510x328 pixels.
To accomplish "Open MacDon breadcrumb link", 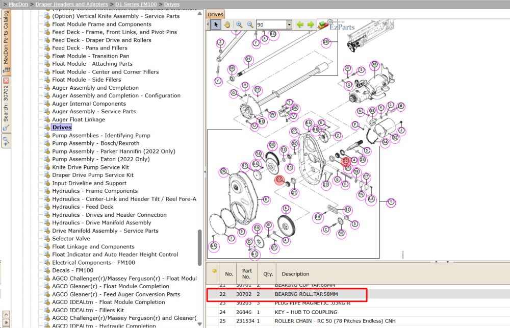I will click(x=18, y=4).
